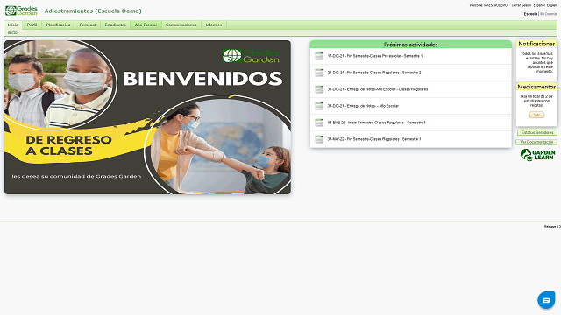Viewport: 561px width, 315px height.
Task: Click the Bienvenidos welcome banner image
Action: point(147,117)
